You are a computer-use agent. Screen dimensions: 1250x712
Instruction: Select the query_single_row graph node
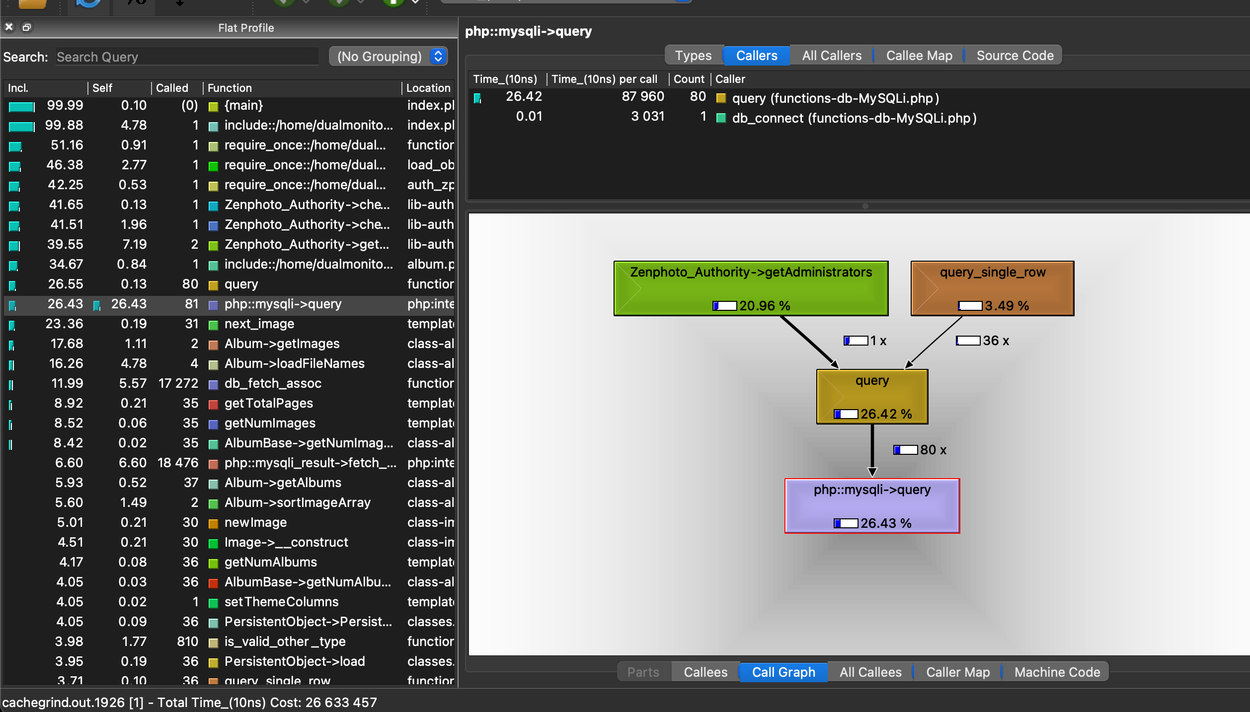point(992,288)
